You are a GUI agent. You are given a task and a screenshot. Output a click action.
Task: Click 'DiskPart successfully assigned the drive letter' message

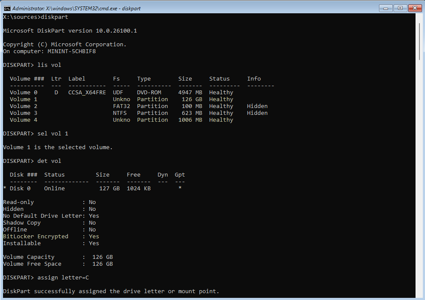(x=111, y=291)
